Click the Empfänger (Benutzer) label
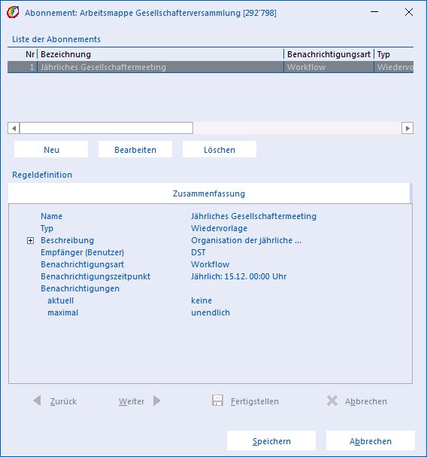 (83, 252)
